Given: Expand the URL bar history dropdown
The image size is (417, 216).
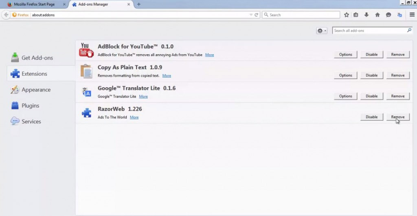Looking at the screenshot, I should (x=251, y=15).
